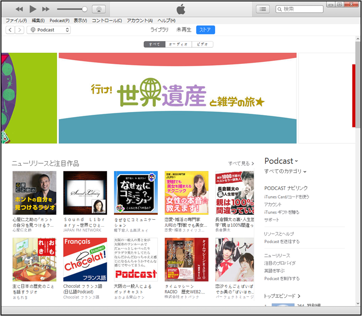Open 大阪の一般人 Podcast artwork
The image size is (362, 316).
[x=136, y=260]
